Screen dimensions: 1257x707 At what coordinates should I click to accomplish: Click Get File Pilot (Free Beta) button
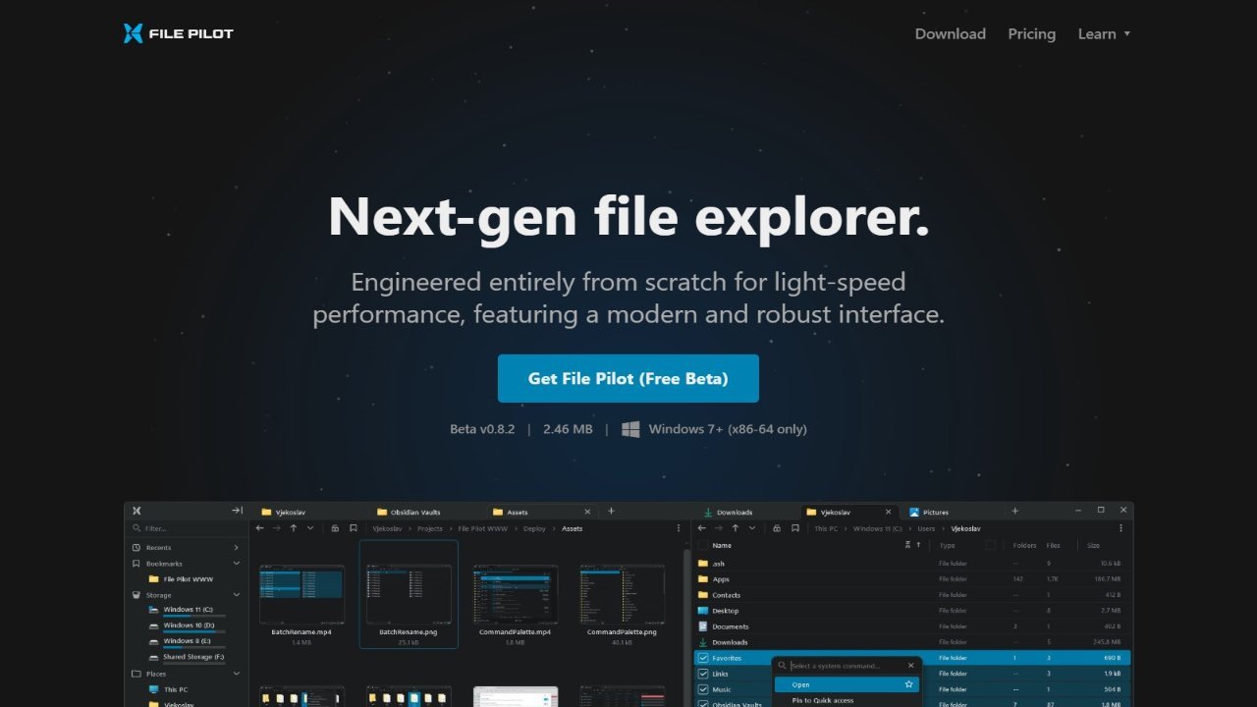click(x=628, y=378)
